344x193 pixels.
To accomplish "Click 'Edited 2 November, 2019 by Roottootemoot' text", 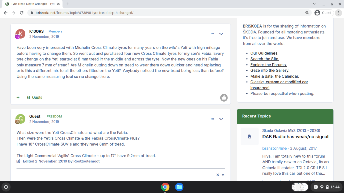I will click(x=61, y=161).
